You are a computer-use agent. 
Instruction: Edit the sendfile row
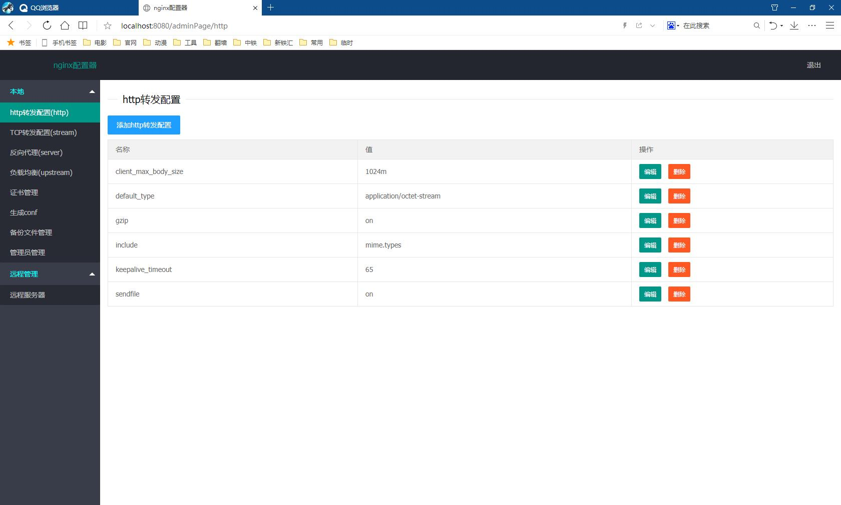(650, 294)
